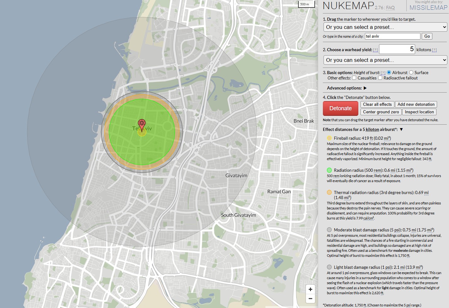Image resolution: width=449 pixels, height=308 pixels.
Task: Select the Airburst height option
Action: tap(389, 73)
